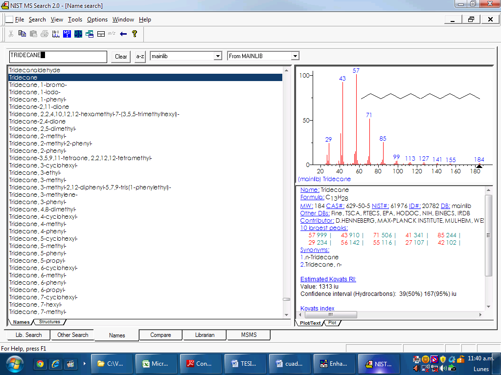
Task: Click the Paste toolbar icon
Action: 33,34
